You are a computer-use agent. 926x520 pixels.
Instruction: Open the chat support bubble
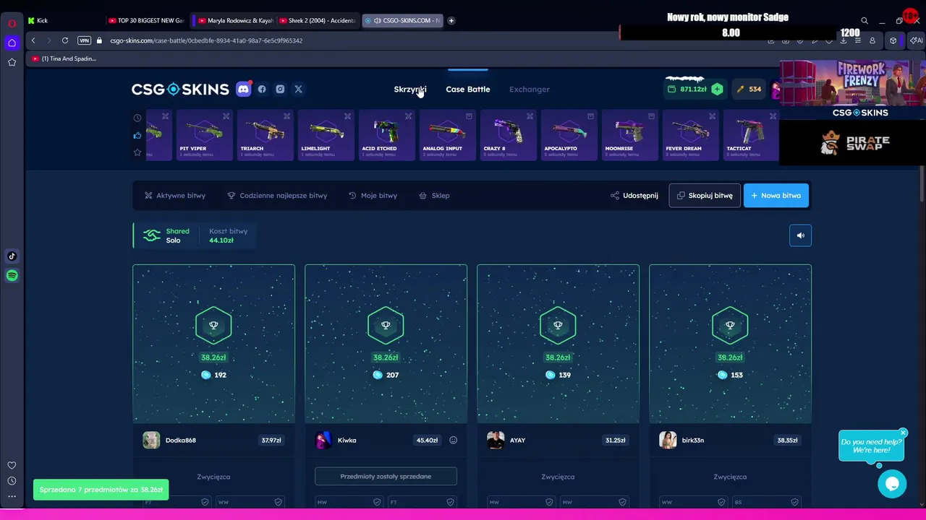click(x=892, y=484)
